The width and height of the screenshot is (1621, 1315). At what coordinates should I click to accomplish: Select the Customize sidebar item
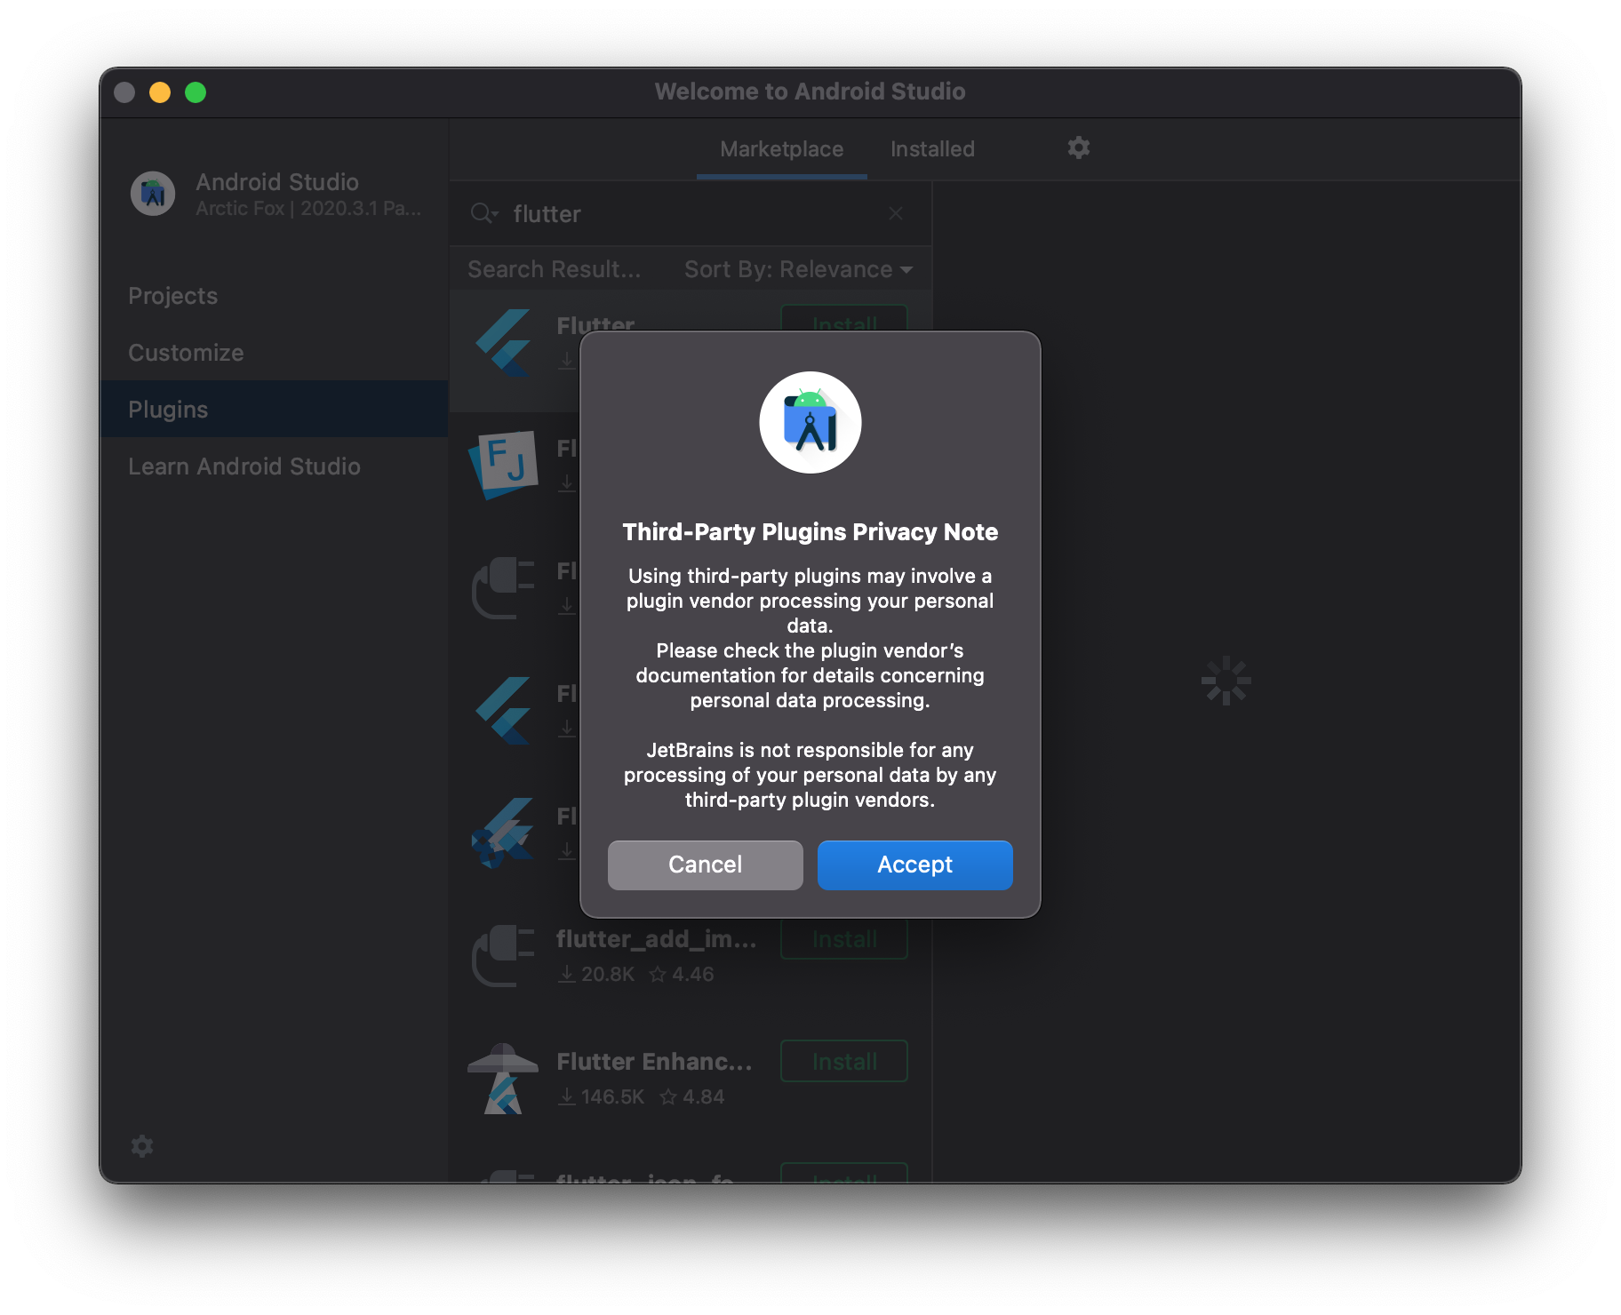[x=274, y=353]
